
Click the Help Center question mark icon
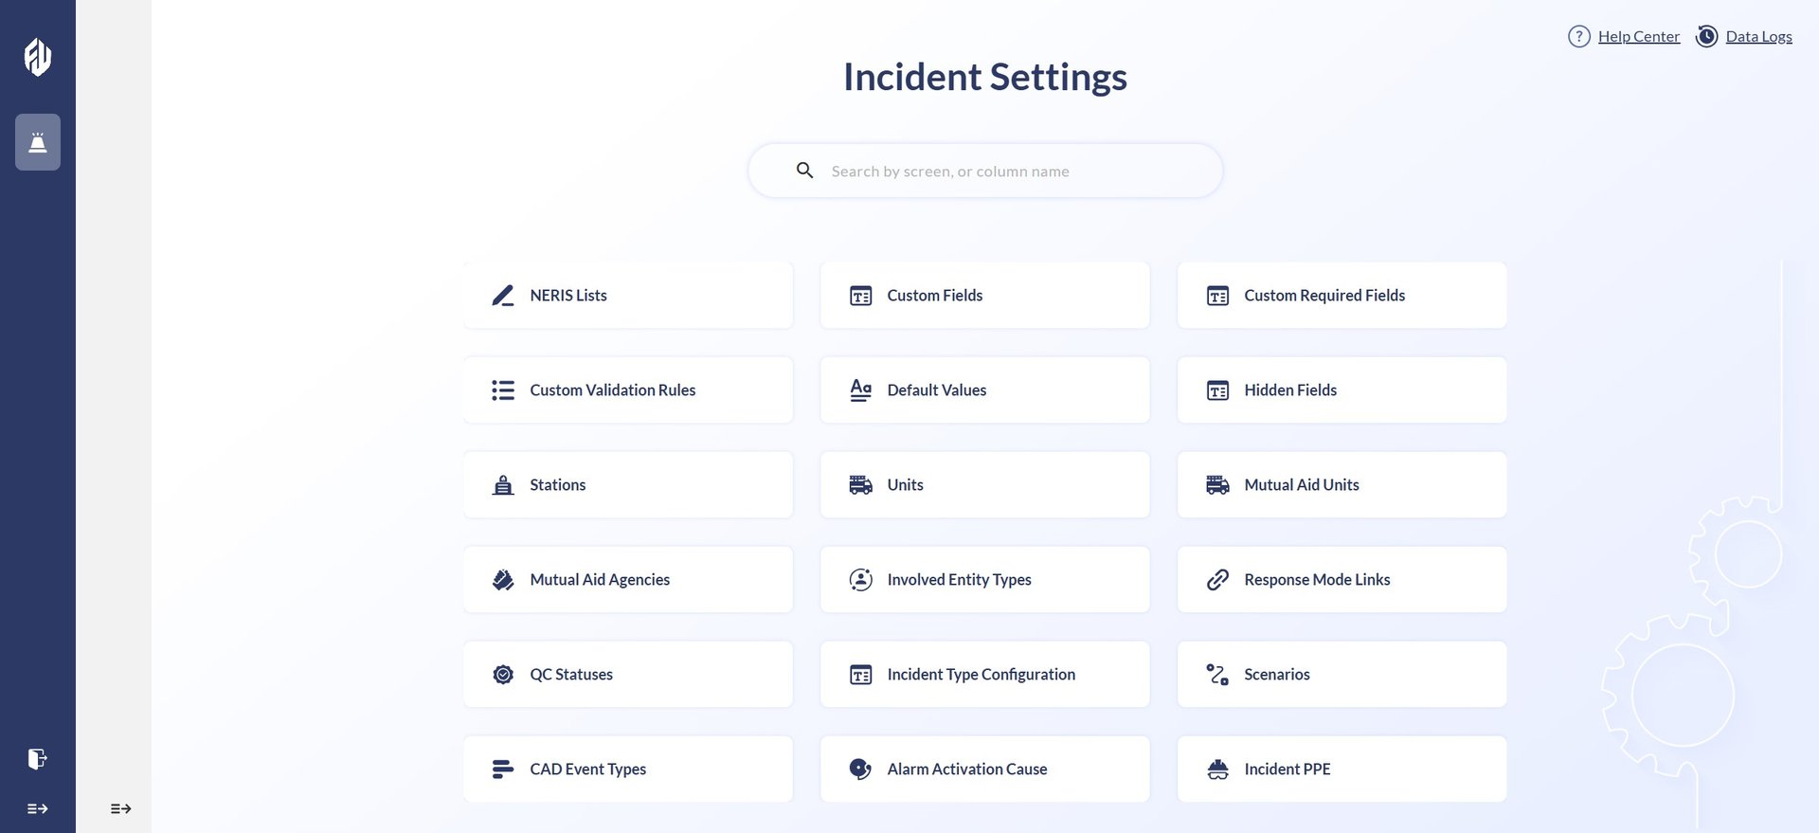(1578, 36)
